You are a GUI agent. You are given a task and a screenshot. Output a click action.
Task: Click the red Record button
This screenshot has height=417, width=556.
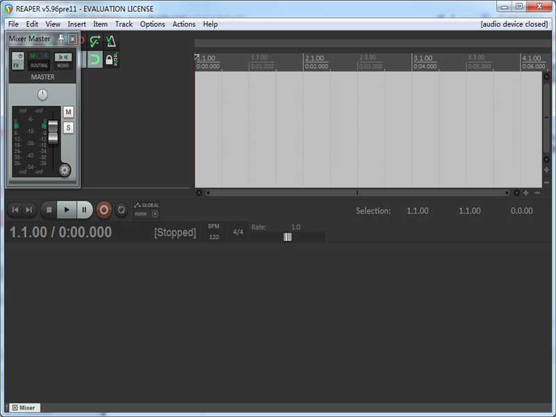[x=104, y=210]
